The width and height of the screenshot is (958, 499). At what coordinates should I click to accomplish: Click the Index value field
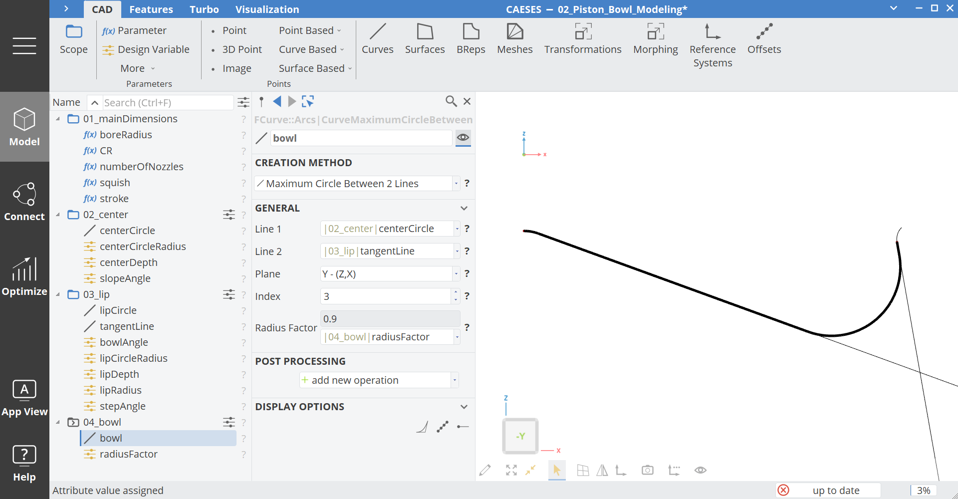(386, 296)
